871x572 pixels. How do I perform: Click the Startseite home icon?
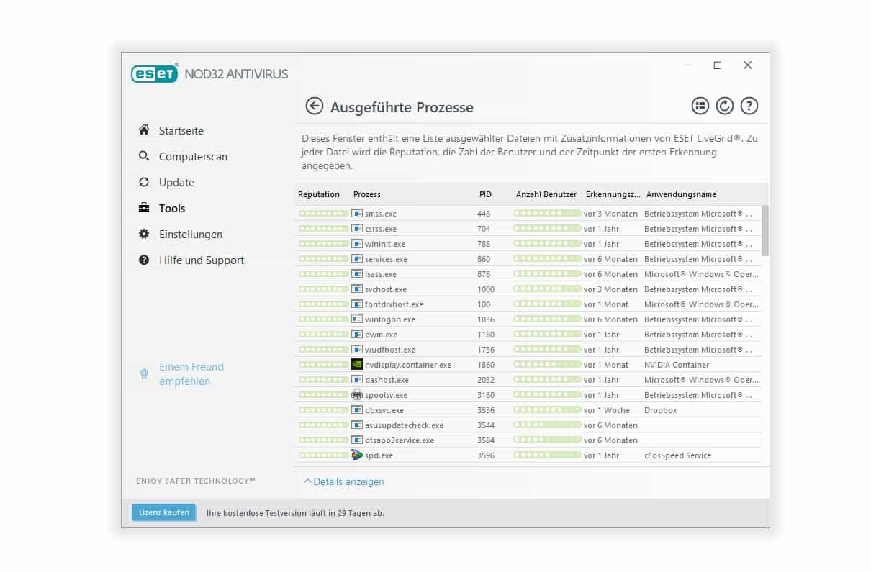[x=144, y=130]
